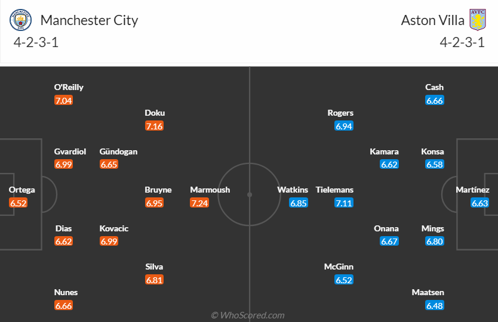Click Bruyne's 6.95 rating badge
498x322 pixels.
(154, 203)
